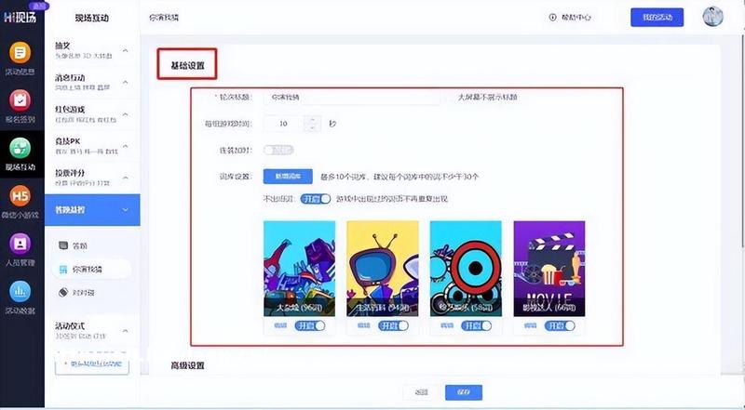Expand the 红包游戏 menu group
The width and height of the screenshot is (745, 410).
click(x=125, y=114)
